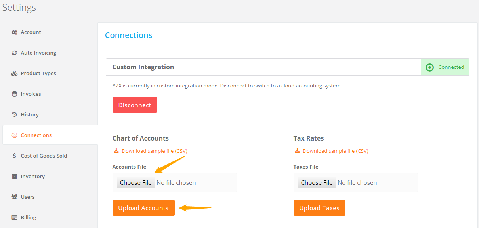This screenshot has height=228, width=479.
Task: Choose a file for the Accounts File field
Action: [135, 182]
